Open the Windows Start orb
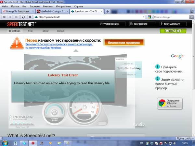Screen dimensions: 195x146 click(x=5, y=143)
